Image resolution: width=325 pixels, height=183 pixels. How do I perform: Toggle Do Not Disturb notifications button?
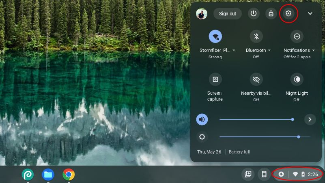tap(297, 36)
